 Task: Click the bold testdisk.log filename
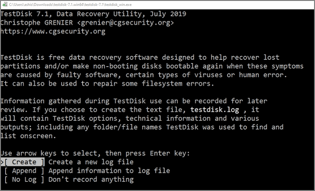(215, 109)
